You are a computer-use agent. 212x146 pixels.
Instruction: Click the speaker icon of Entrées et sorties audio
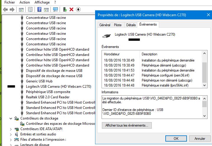[x=17, y=134]
